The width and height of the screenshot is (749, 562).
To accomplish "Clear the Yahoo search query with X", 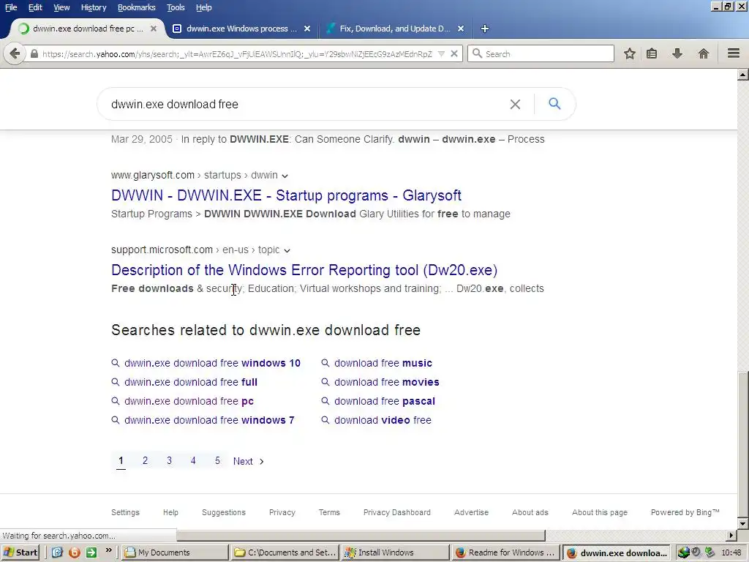I will pyautogui.click(x=515, y=104).
